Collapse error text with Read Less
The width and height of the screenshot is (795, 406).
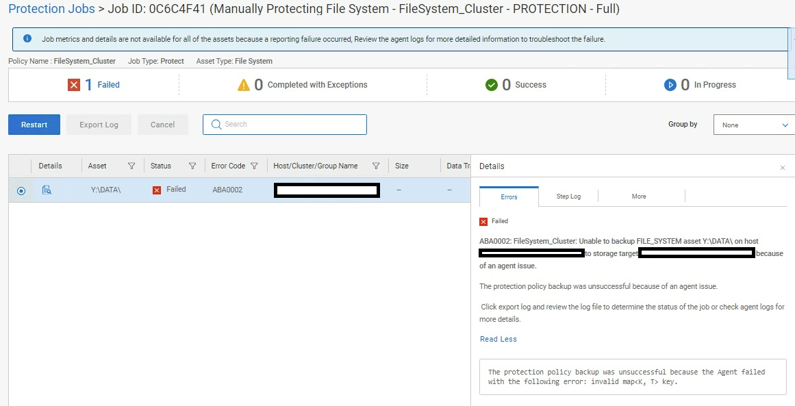pos(499,339)
